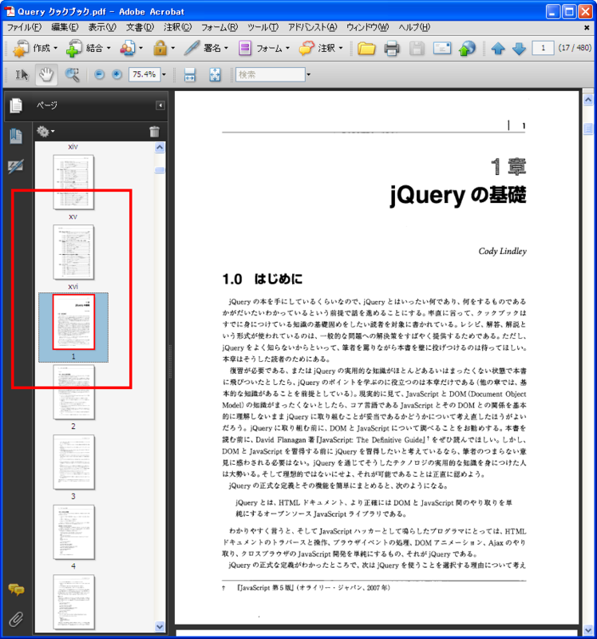Open the ヘルプ(H) menu
Screen dimensions: 597x639
414,27
